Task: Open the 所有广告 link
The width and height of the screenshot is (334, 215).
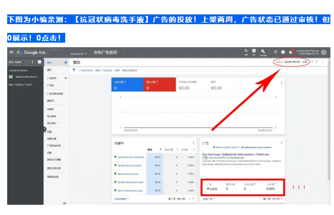Action: [x=209, y=199]
